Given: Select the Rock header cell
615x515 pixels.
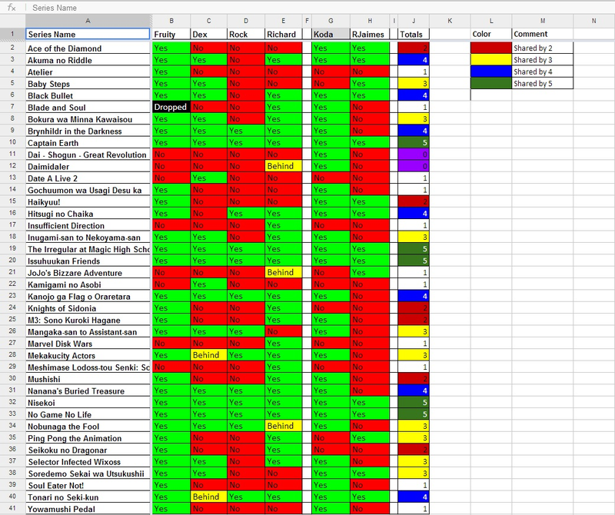Looking at the screenshot, I should 246,34.
